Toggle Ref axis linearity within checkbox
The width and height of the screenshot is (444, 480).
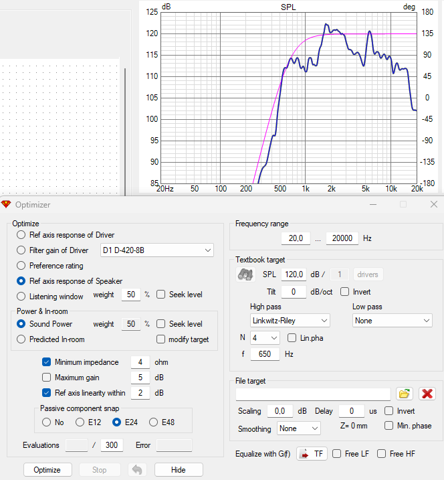pyautogui.click(x=47, y=392)
